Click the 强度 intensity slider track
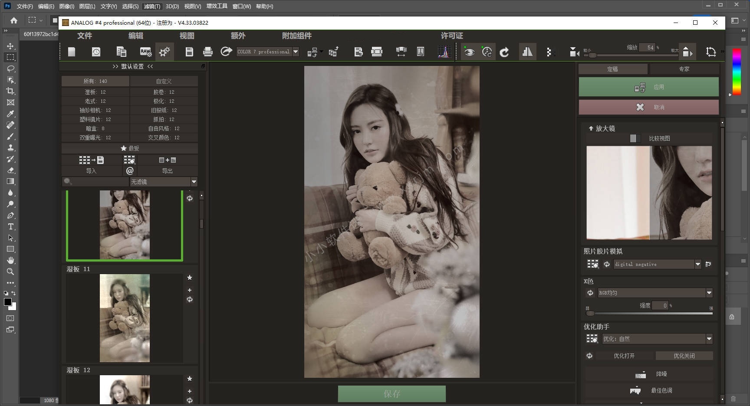Viewport: 750px width, 406px height. 651,313
